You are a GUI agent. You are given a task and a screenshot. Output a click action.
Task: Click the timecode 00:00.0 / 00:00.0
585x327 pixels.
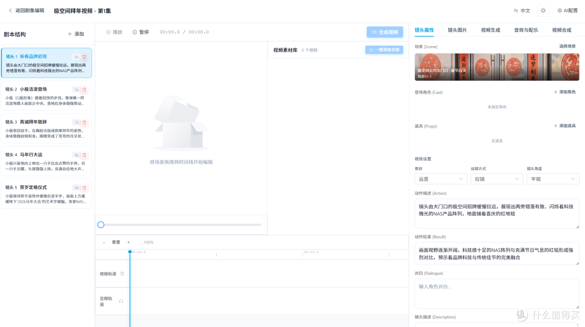click(x=184, y=32)
